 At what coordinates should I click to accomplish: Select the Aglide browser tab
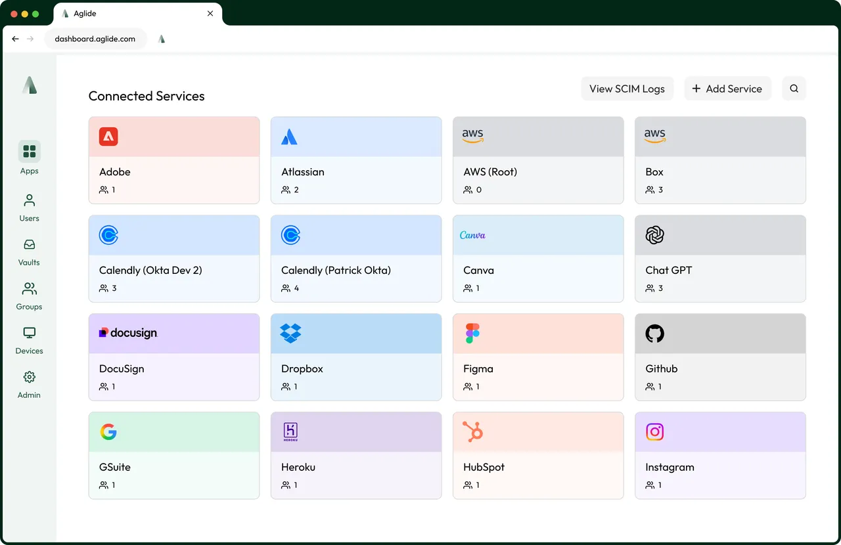click(x=137, y=13)
